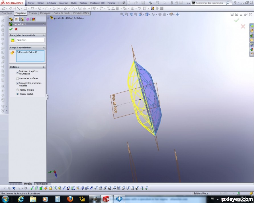Switch to the Evaluer tab
The height and width of the screenshot is (203, 254).
33,13
